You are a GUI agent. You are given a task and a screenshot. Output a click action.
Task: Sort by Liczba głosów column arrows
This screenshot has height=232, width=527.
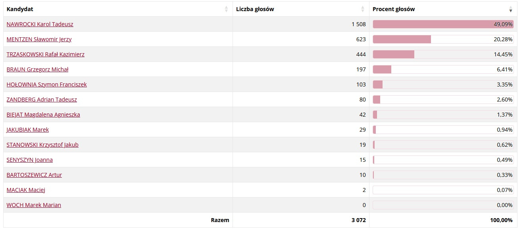363,9
